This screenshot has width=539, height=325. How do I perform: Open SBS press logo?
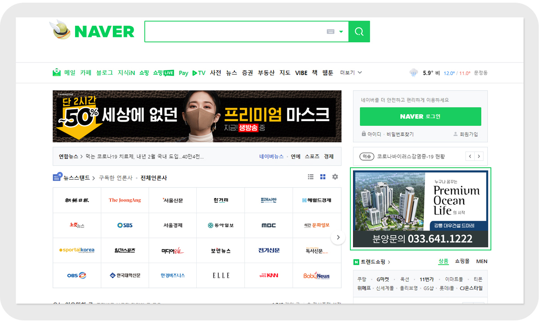125,225
